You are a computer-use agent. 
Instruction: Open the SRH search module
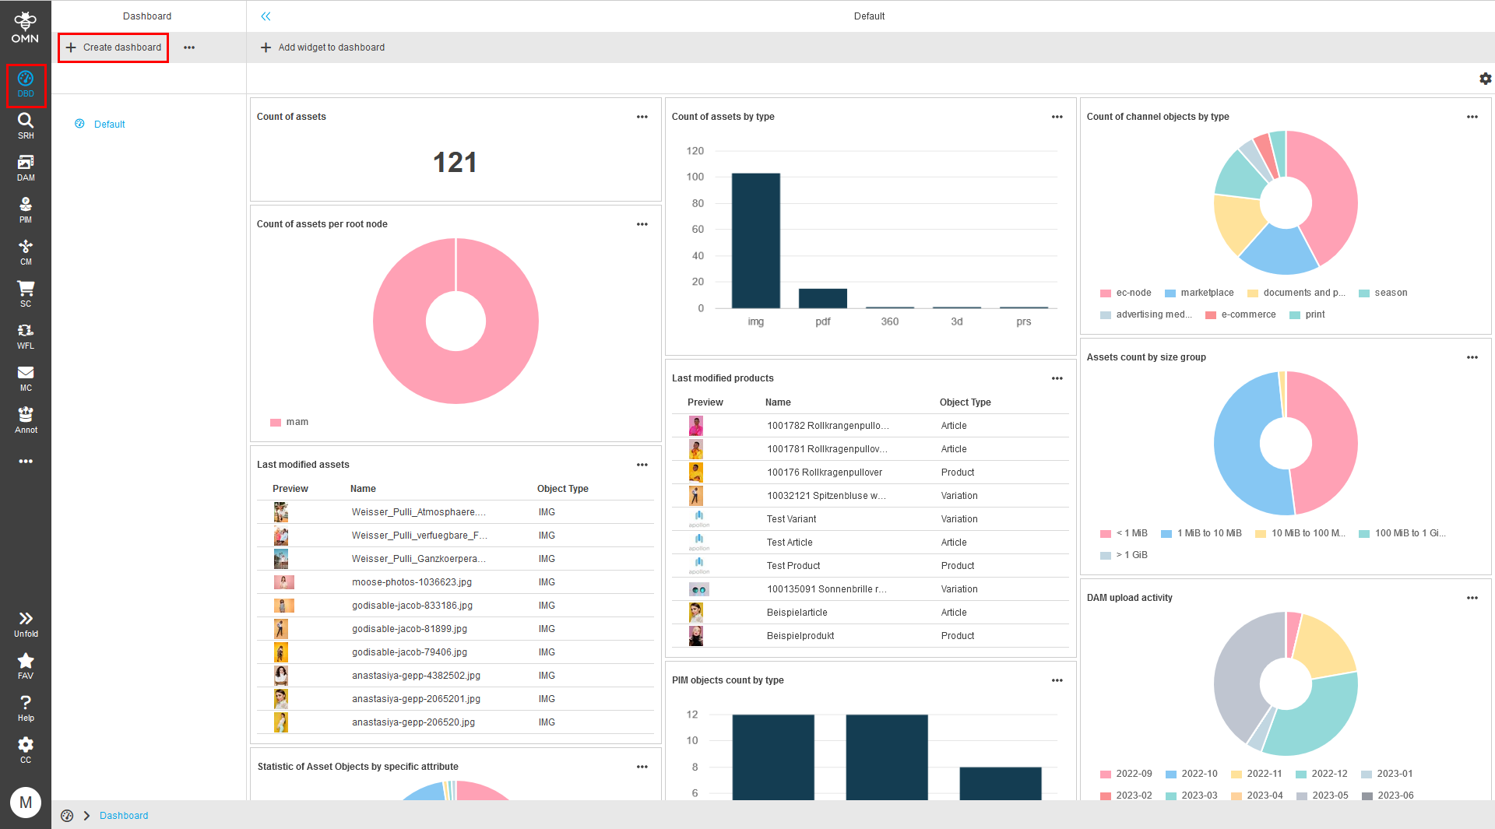(x=26, y=124)
